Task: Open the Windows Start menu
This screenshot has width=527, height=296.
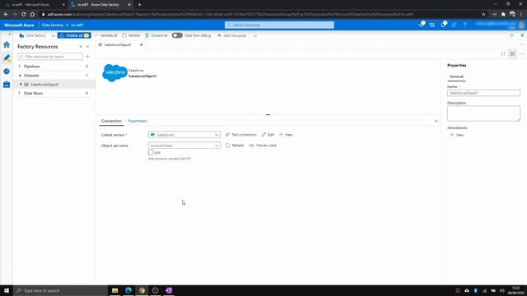Action: click(7, 290)
